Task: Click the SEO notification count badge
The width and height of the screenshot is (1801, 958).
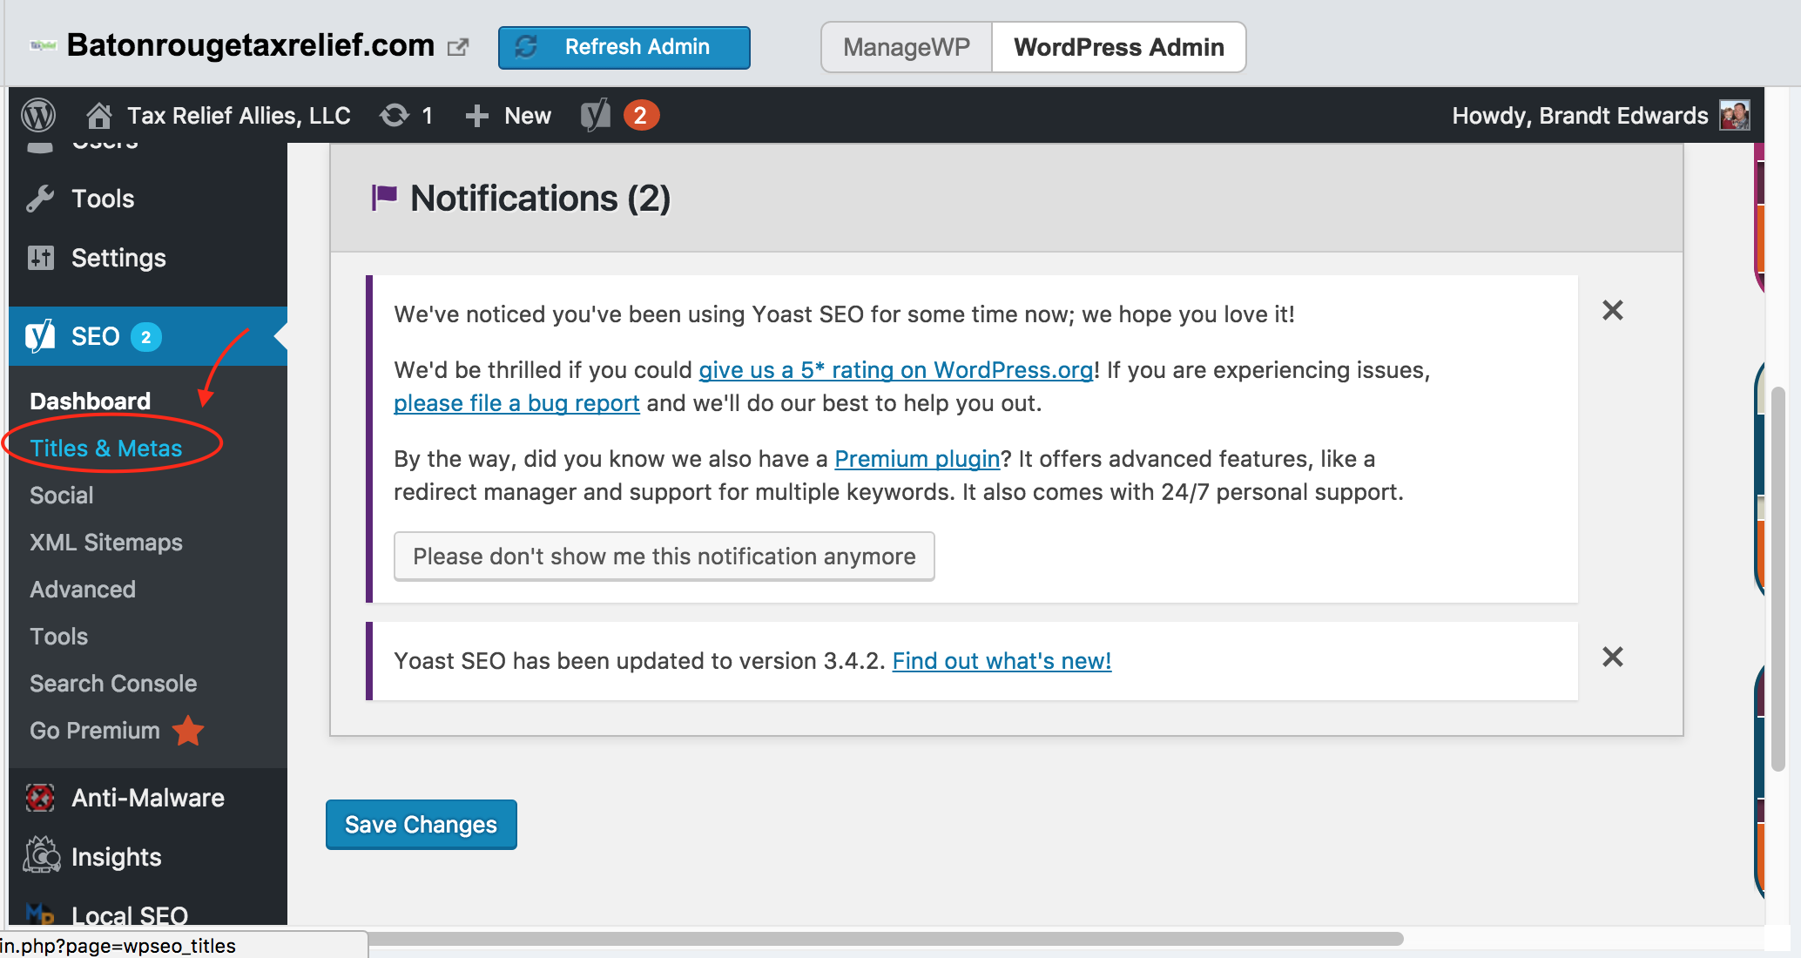Action: 146,337
